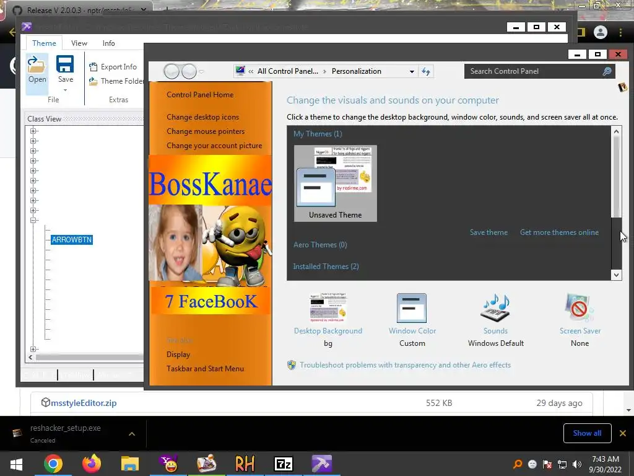Open Window Color settings icon
Image resolution: width=634 pixels, height=476 pixels.
412,308
